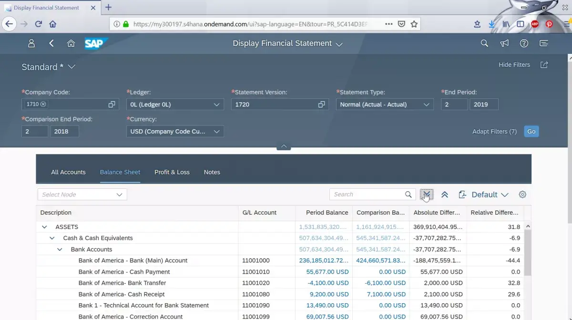Open a new browser tab
Viewport: 572px width, 320px height.
108,7
